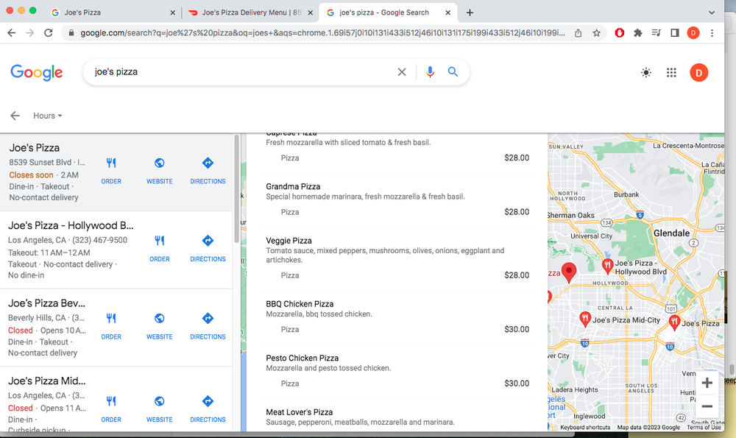Click the voice search microphone icon

[x=430, y=72]
